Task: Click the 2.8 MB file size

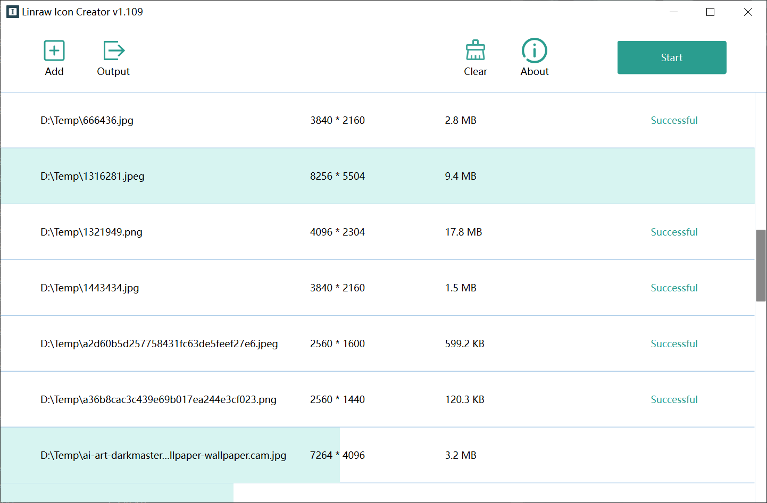Action: coord(461,120)
